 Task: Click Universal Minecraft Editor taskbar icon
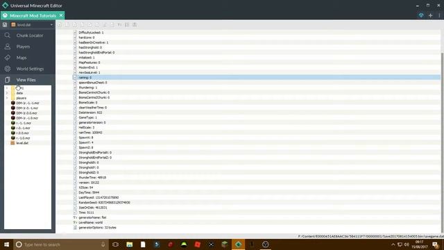[x=238, y=244]
